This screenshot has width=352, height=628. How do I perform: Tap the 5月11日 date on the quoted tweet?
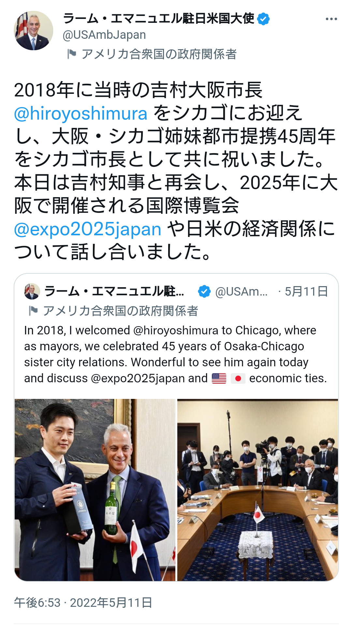[306, 291]
